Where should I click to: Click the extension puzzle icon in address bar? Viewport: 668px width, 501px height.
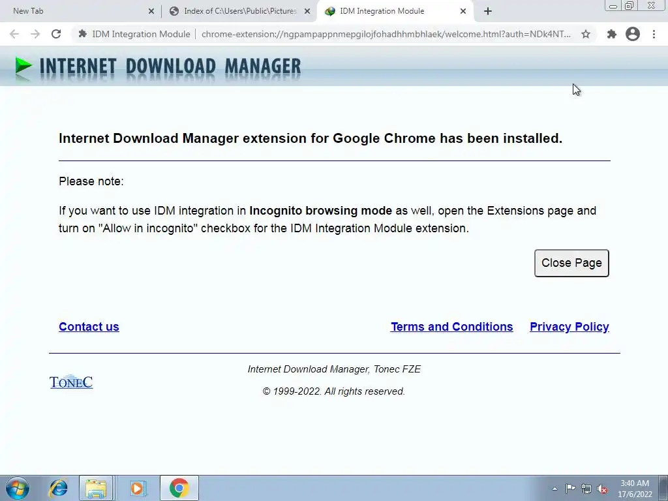point(83,34)
